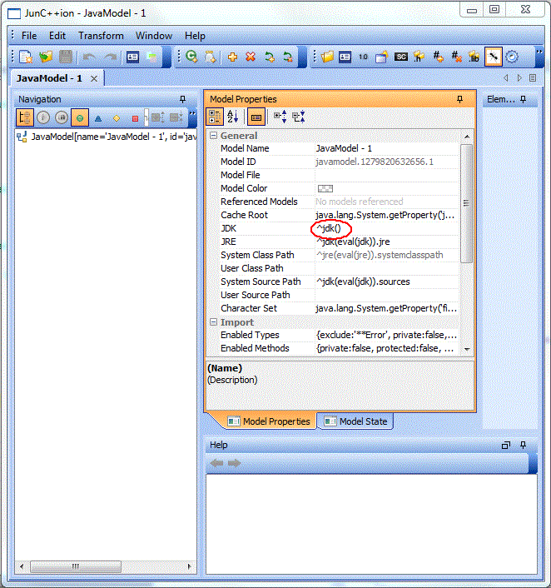The width and height of the screenshot is (551, 588).
Task: Click the Model Color swatch
Action: [325, 188]
